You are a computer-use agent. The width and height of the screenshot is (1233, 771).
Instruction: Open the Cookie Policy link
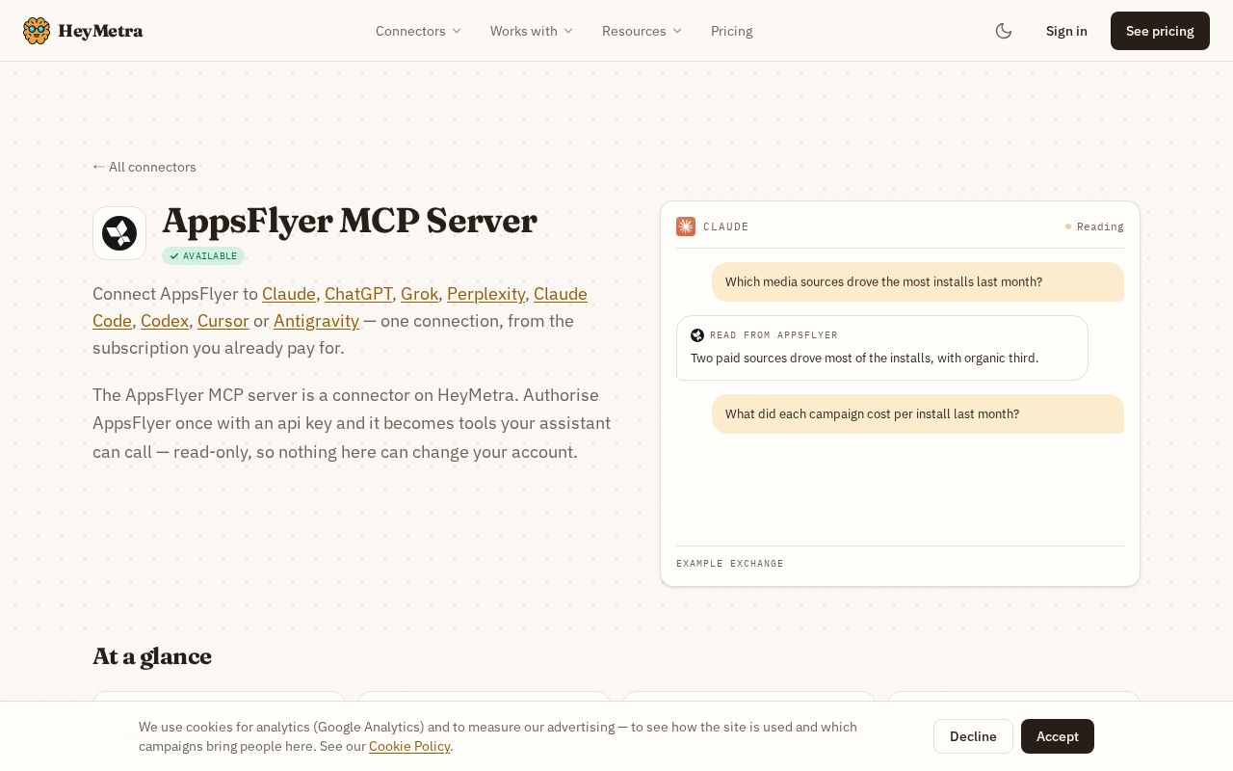(409, 746)
